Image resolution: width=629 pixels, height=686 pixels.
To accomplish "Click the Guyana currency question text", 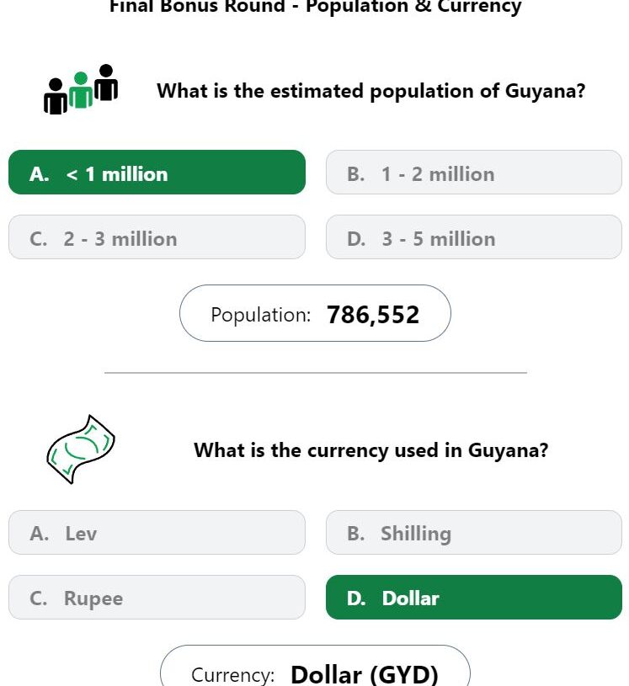I will click(370, 449).
